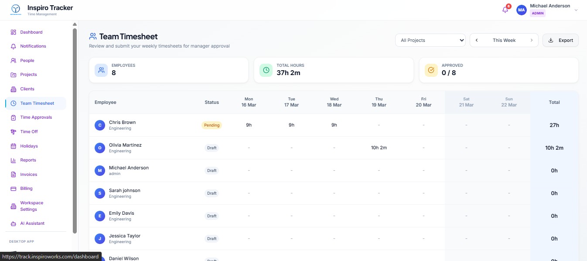This screenshot has width=587, height=261.
Task: Click the MA user avatar
Action: coord(521,10)
